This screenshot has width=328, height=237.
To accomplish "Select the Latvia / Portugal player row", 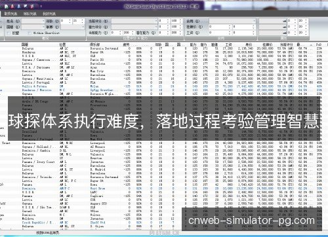I will coord(164,82).
